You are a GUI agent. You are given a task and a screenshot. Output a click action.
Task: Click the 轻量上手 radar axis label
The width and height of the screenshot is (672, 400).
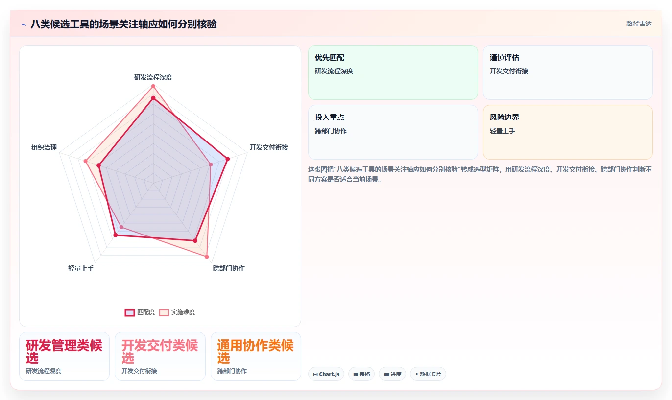(81, 268)
